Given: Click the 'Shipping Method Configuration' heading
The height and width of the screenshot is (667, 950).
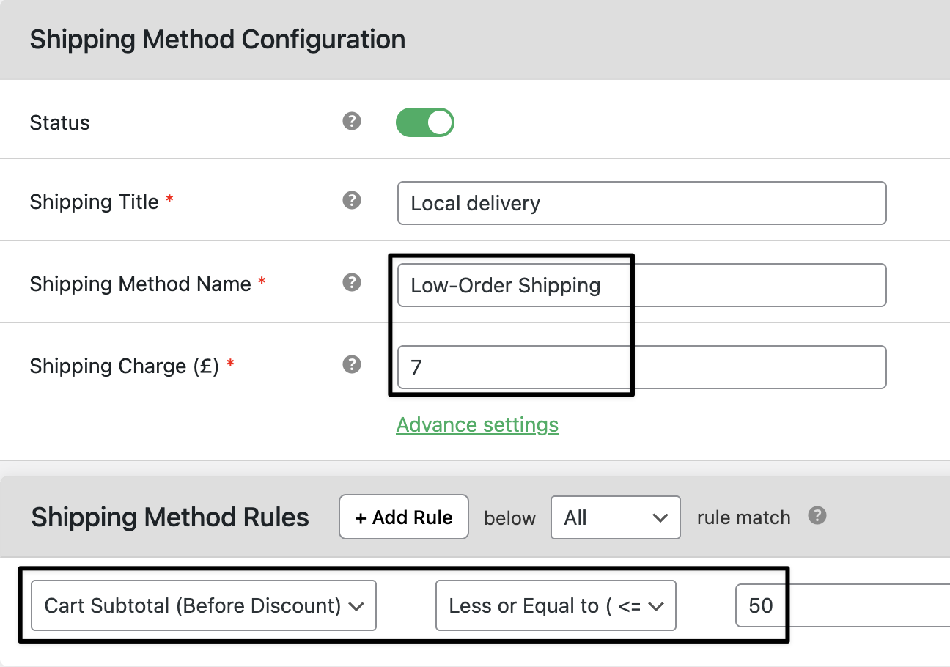Looking at the screenshot, I should tap(218, 39).
